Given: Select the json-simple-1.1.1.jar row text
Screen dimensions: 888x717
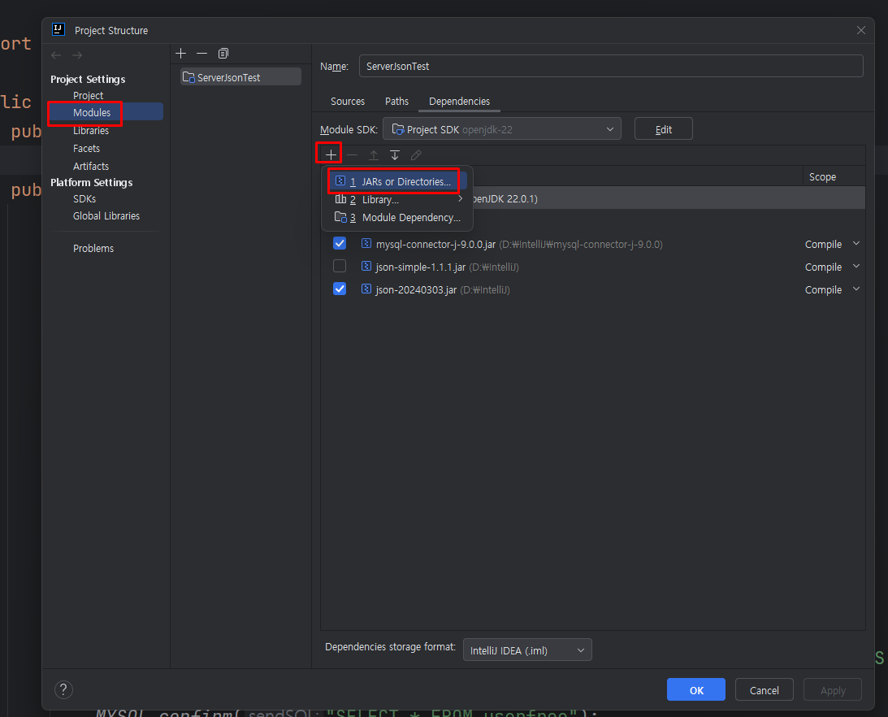Looking at the screenshot, I should 420,267.
